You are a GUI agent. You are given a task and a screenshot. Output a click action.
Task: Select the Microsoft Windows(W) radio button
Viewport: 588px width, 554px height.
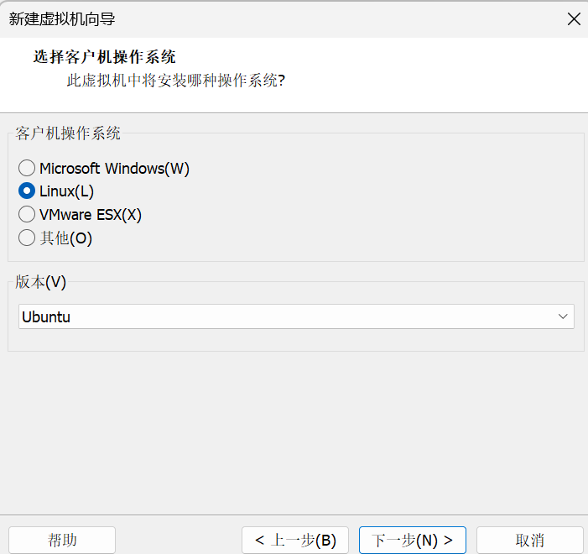27,169
